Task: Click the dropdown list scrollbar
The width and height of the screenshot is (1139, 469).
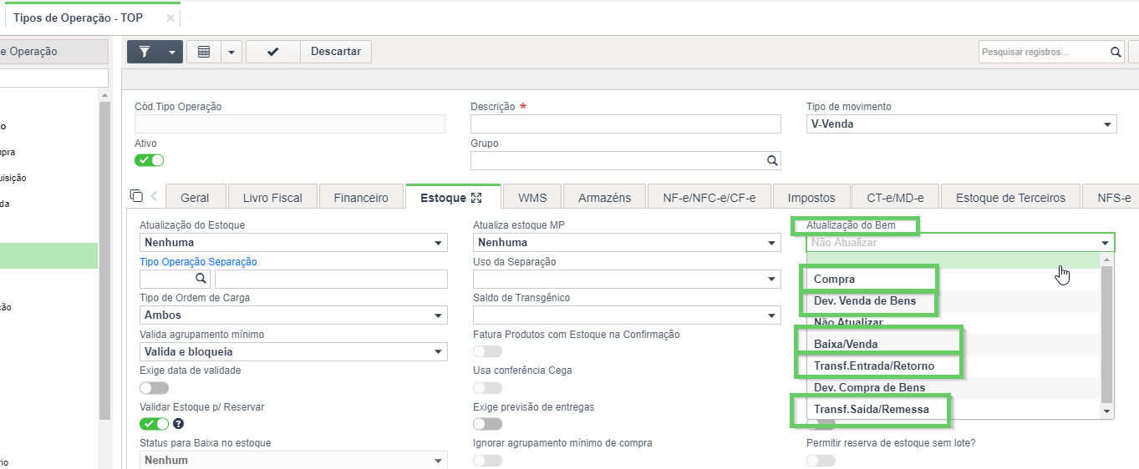Action: (x=1107, y=334)
